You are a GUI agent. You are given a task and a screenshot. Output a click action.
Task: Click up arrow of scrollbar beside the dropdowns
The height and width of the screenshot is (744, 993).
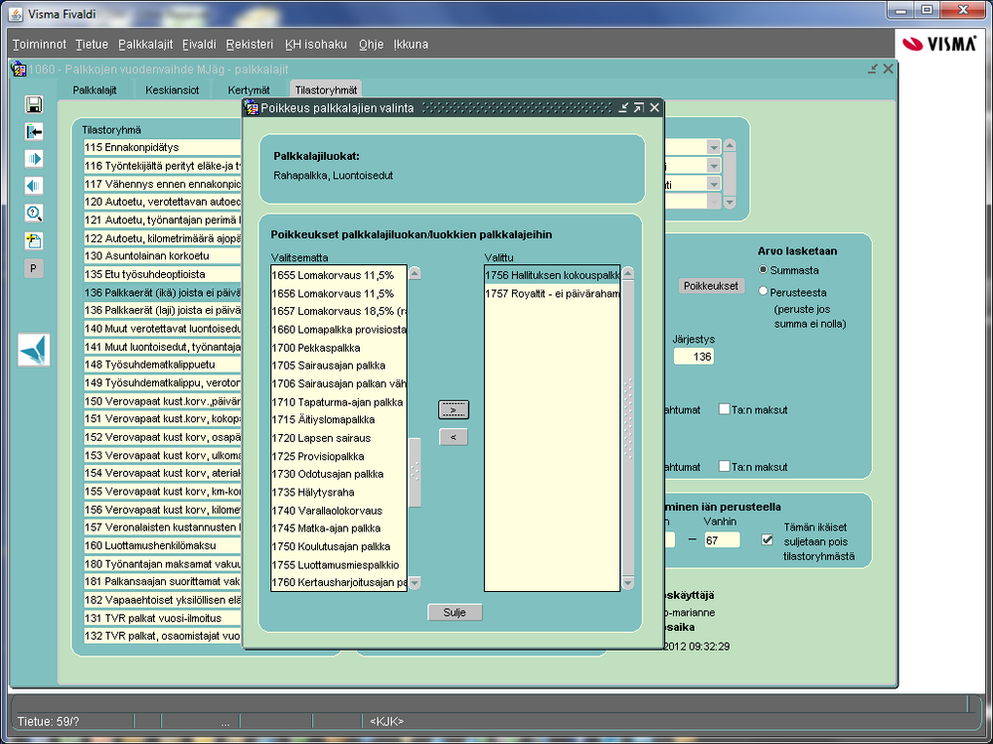click(730, 146)
